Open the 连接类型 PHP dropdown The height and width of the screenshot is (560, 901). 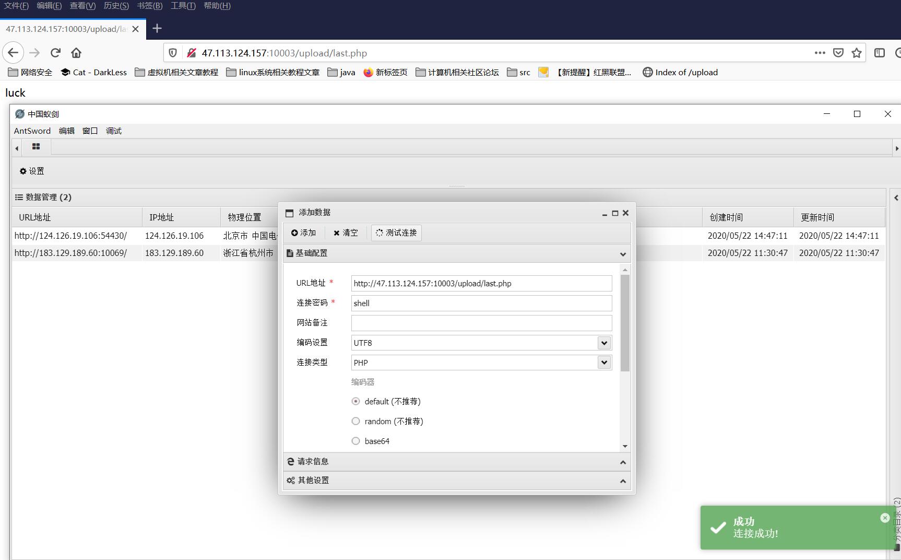[x=604, y=363]
